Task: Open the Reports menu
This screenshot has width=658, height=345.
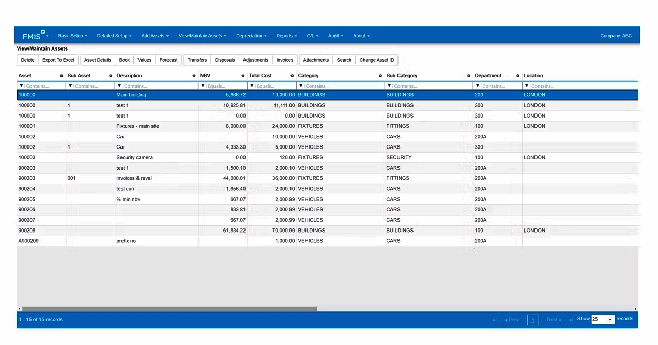Action: point(286,36)
